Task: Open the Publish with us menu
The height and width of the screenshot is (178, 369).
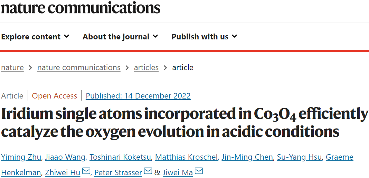Action: pyautogui.click(x=204, y=37)
